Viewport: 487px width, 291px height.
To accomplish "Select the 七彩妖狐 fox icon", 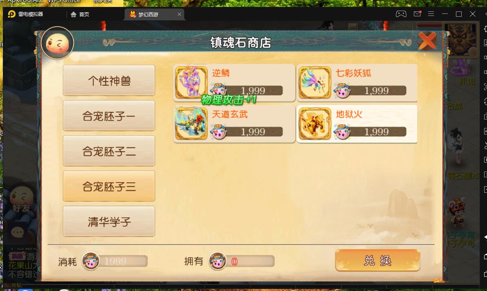I will click(x=315, y=82).
